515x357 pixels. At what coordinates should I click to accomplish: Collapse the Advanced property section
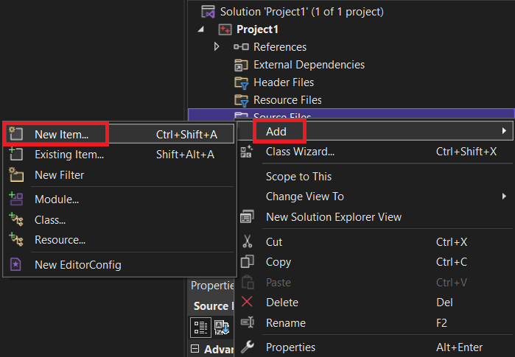pos(195,349)
